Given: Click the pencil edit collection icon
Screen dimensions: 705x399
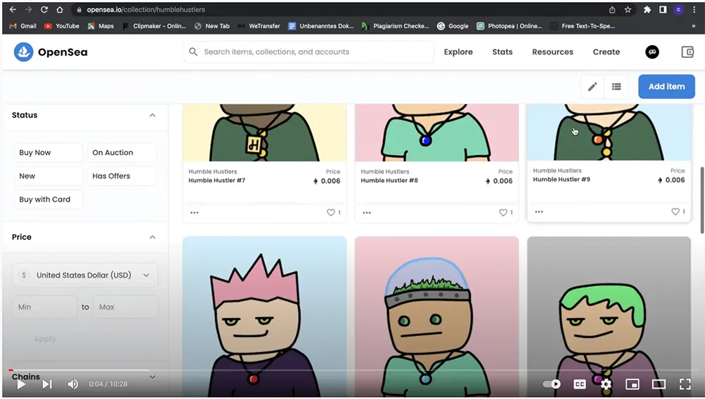Looking at the screenshot, I should coord(592,87).
